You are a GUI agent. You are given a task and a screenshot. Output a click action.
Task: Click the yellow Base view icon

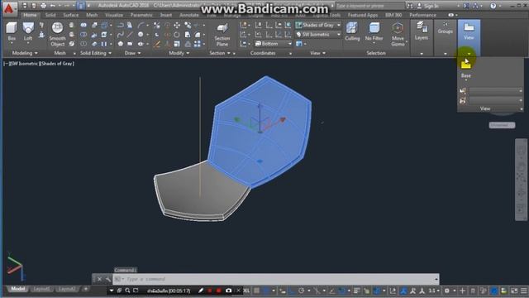tap(466, 64)
